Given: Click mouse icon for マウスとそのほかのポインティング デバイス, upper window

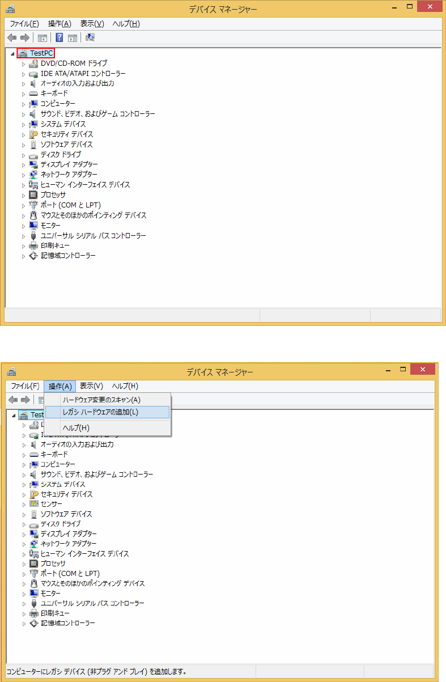Looking at the screenshot, I should coord(33,215).
